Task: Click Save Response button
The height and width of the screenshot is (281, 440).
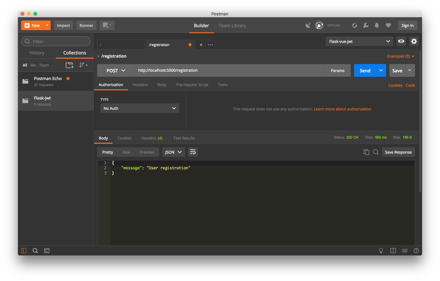Action: 398,152
